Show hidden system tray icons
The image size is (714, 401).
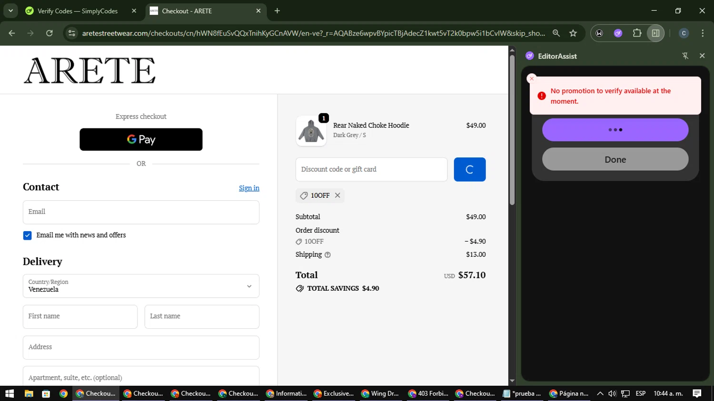600,393
